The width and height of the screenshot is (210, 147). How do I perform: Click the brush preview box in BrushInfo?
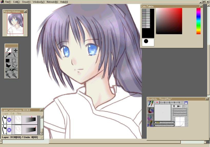pos(163,113)
